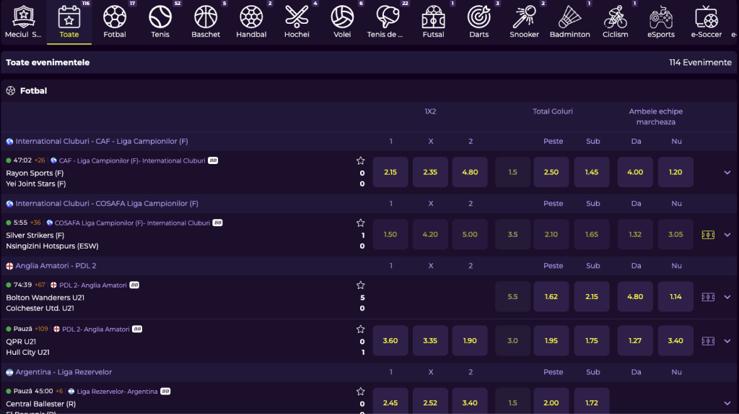Bet 1.50 on Silver Strikers win
Screen dimensions: 739x414
(x=390, y=235)
